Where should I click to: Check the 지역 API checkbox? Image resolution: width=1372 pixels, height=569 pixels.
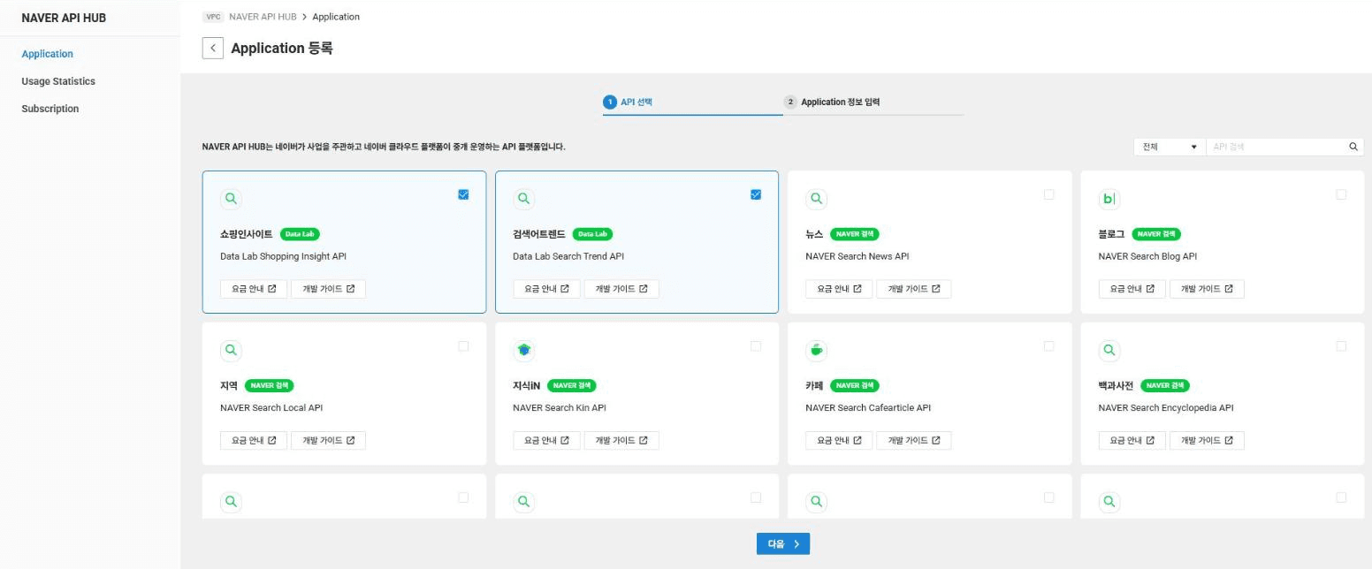coord(463,346)
